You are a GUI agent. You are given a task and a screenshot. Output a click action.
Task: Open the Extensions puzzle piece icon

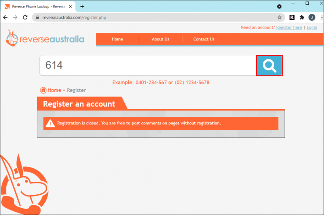[x=302, y=18]
